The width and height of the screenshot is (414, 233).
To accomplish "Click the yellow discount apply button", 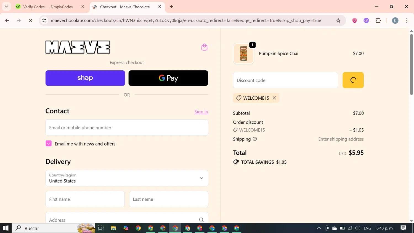I will coord(353,80).
